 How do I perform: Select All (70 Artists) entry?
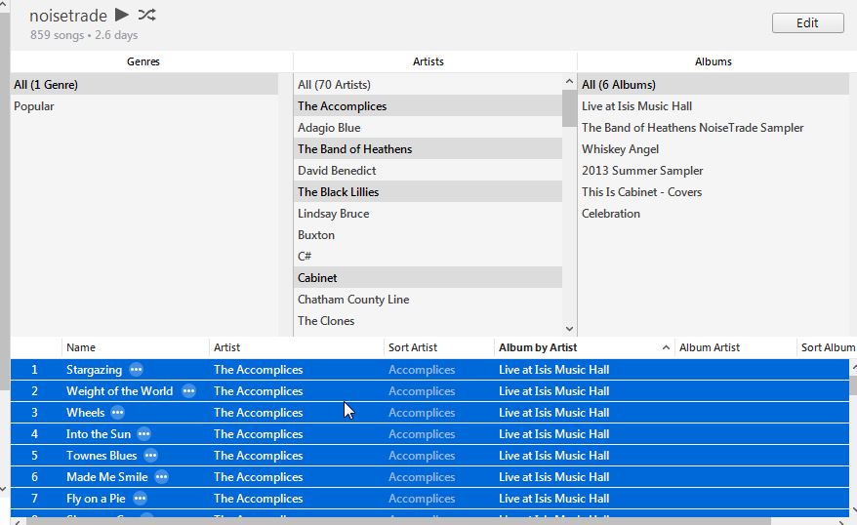click(x=428, y=85)
